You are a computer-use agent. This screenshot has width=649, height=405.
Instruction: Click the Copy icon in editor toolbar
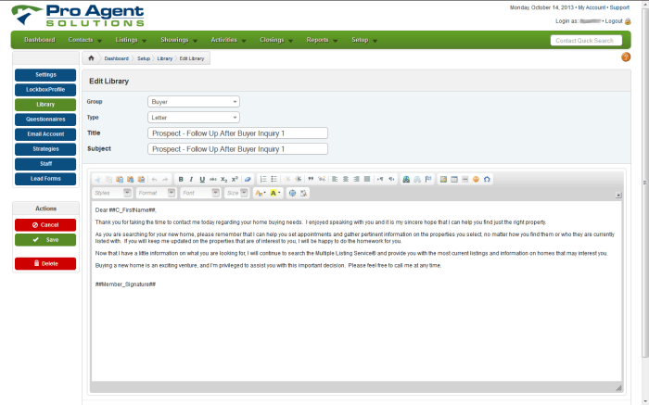coord(108,179)
